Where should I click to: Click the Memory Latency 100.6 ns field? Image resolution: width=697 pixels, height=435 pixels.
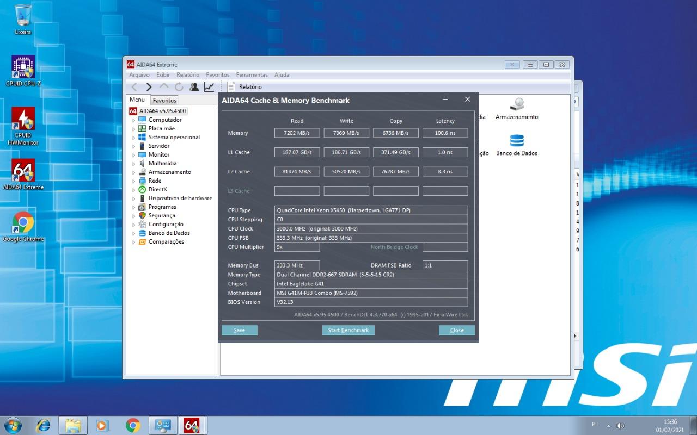click(445, 133)
